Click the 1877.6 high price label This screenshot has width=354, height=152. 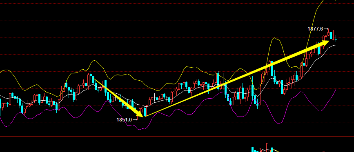[x=315, y=29]
